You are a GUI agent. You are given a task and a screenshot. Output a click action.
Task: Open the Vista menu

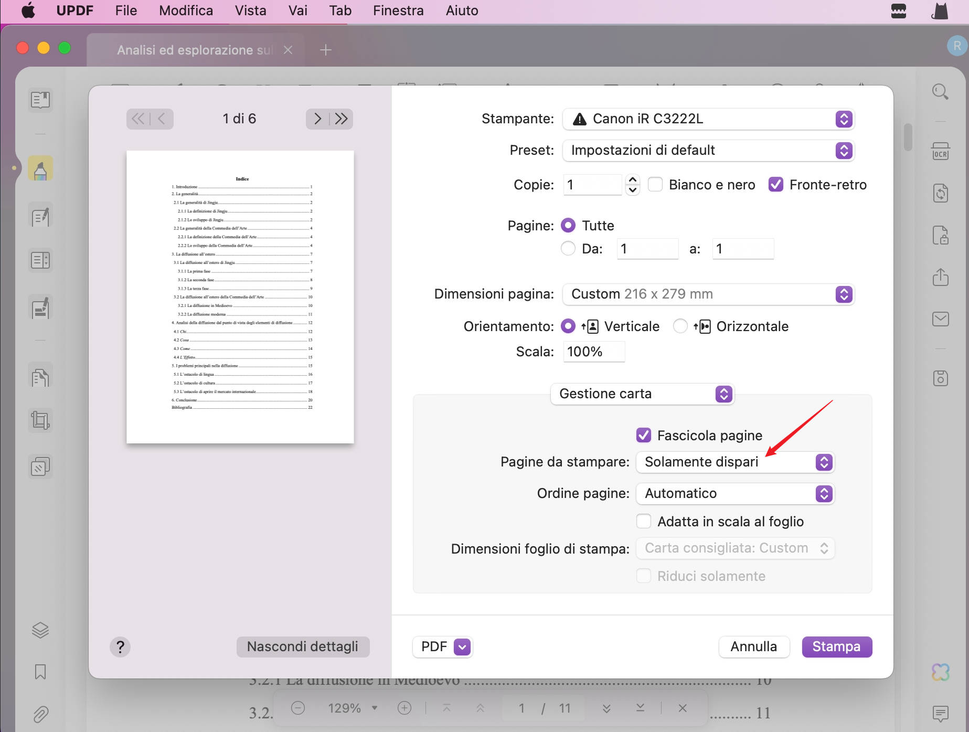(x=251, y=10)
